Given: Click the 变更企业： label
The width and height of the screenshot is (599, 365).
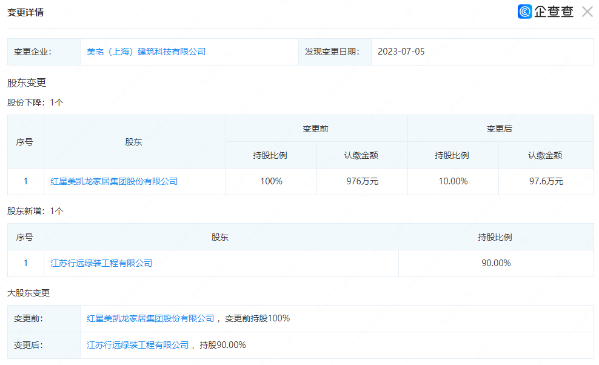Looking at the screenshot, I should coord(33,52).
